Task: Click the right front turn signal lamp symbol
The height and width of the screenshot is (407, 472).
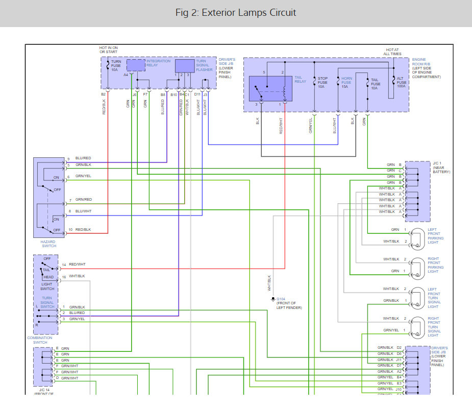Action: [x=417, y=327]
